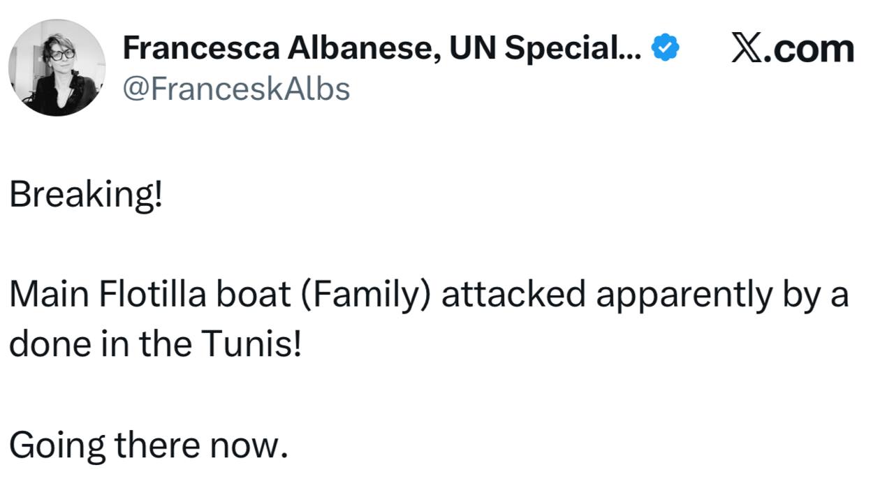Click the X logo in X.com
The height and width of the screenshot is (502, 894).
click(746, 49)
